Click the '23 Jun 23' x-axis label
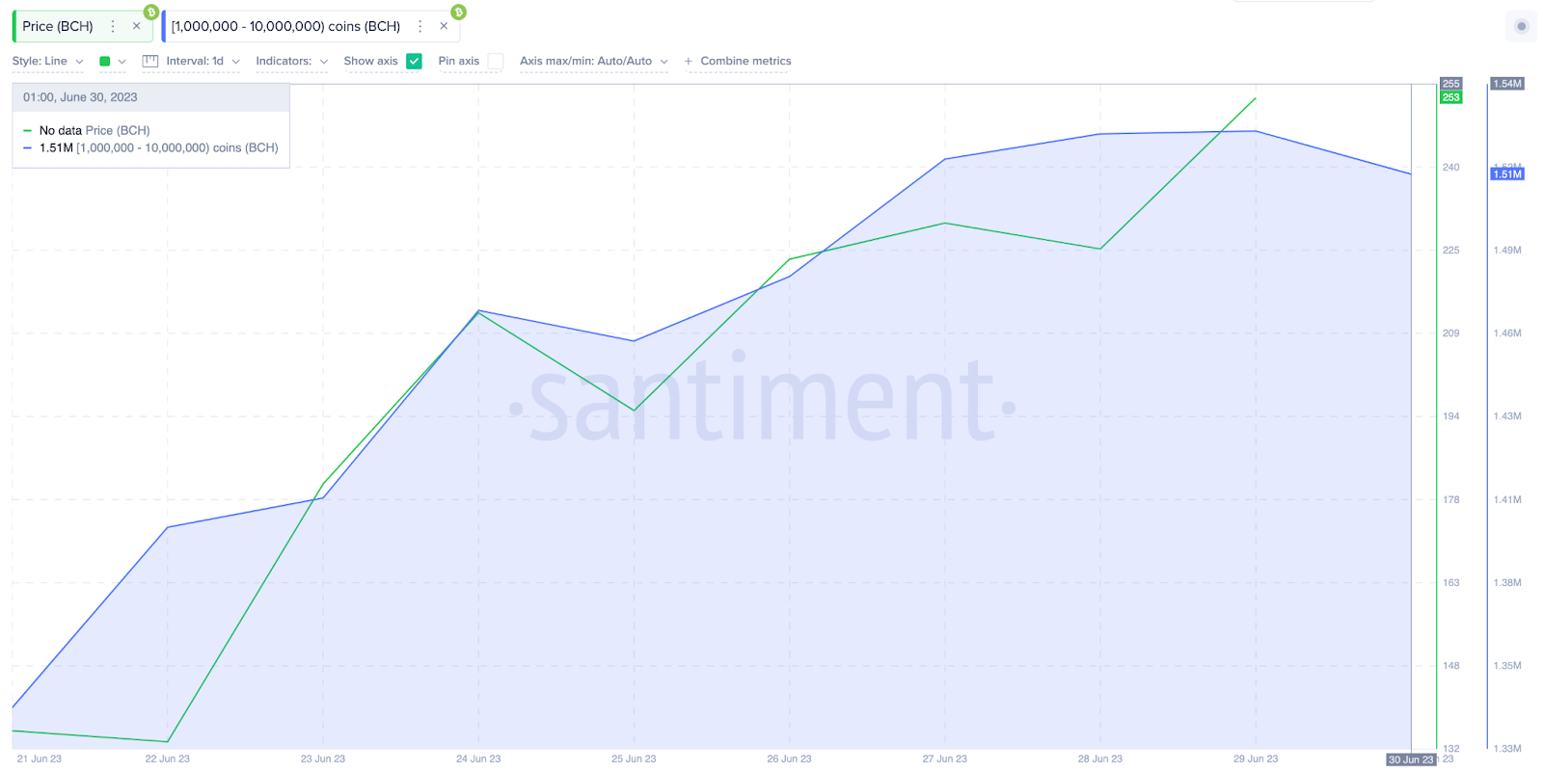This screenshot has height=772, width=1543. [x=323, y=759]
